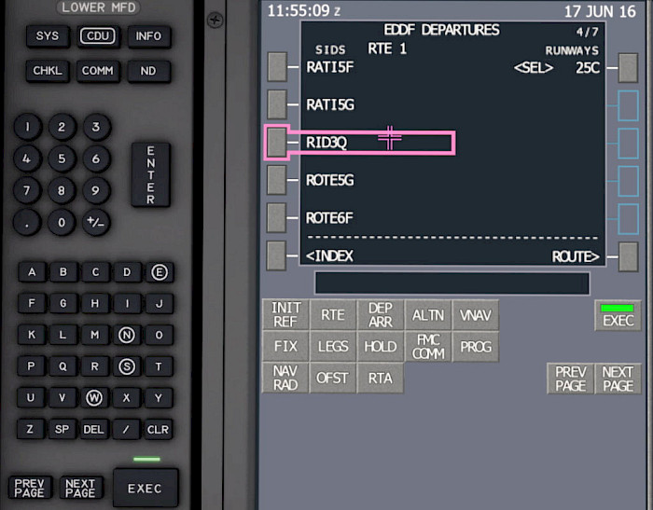Viewport: 653px width, 510px height.
Task: Go to NEXT PAGE on the display keys
Action: coord(618,379)
